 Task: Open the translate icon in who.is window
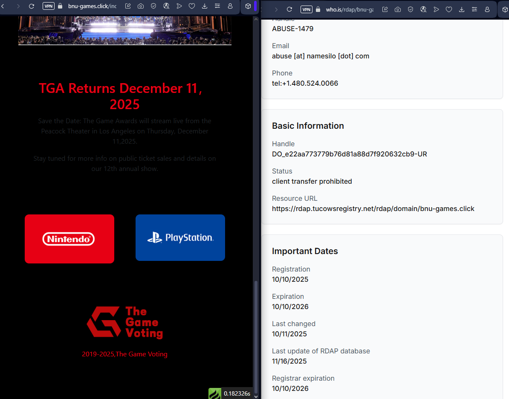pos(423,9)
